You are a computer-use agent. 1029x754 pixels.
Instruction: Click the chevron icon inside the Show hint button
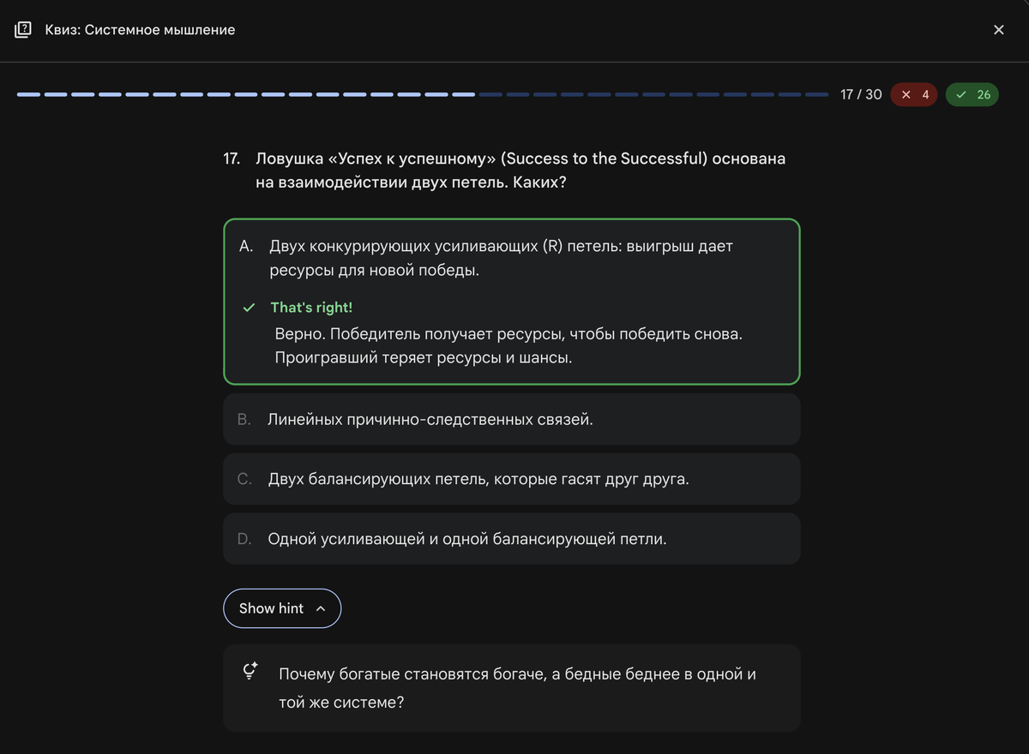319,608
